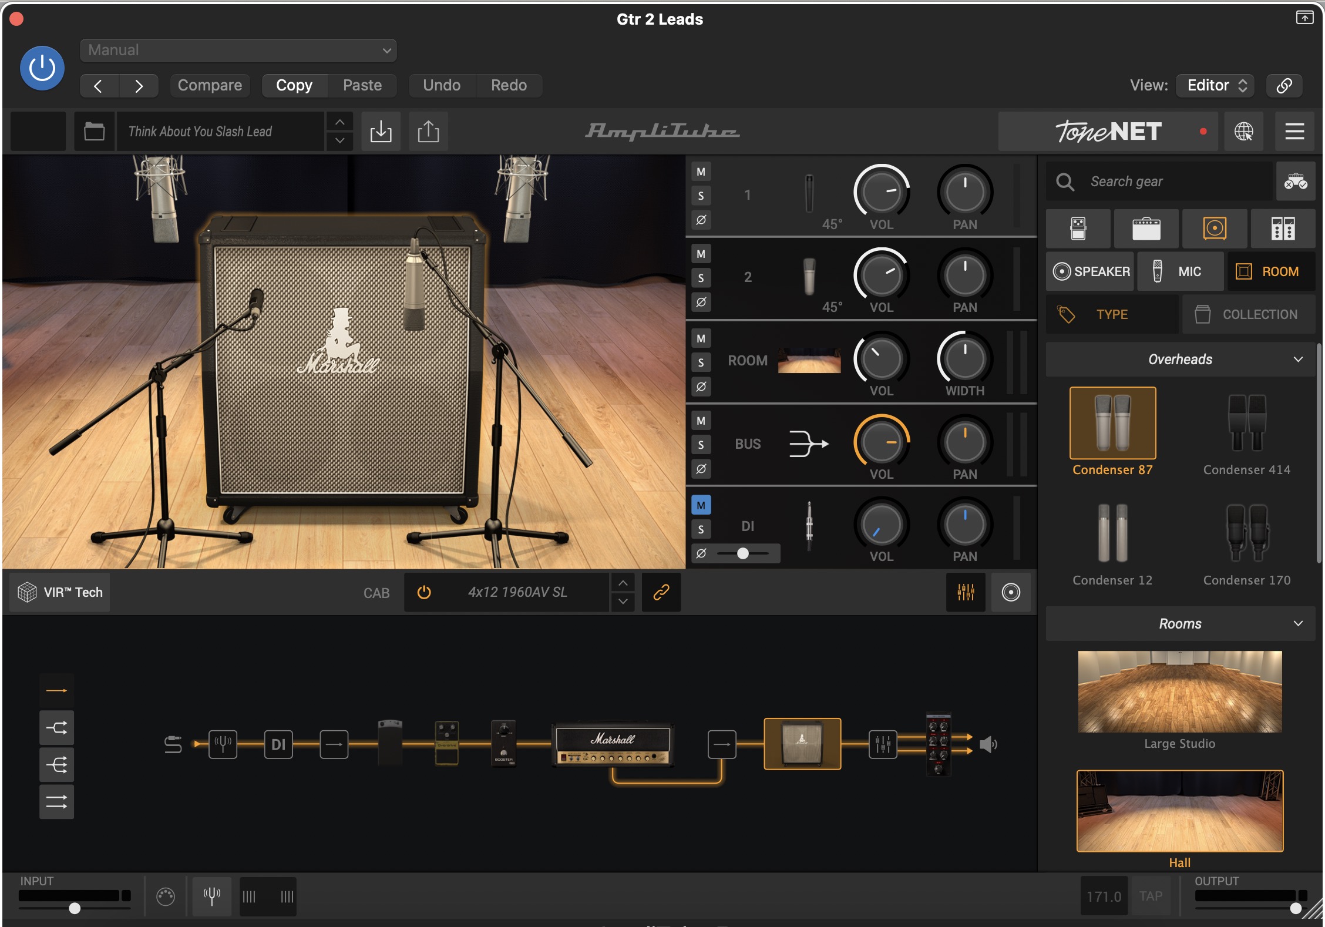Mute mic channel 1
Image resolution: width=1325 pixels, height=927 pixels.
pyautogui.click(x=701, y=172)
